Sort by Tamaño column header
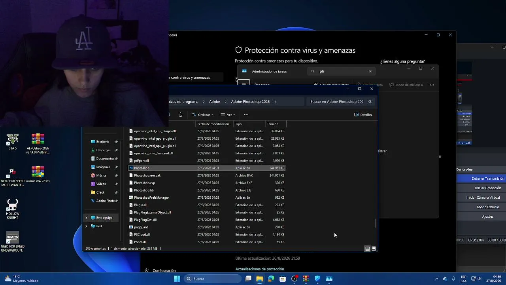This screenshot has width=506, height=285. click(276, 124)
